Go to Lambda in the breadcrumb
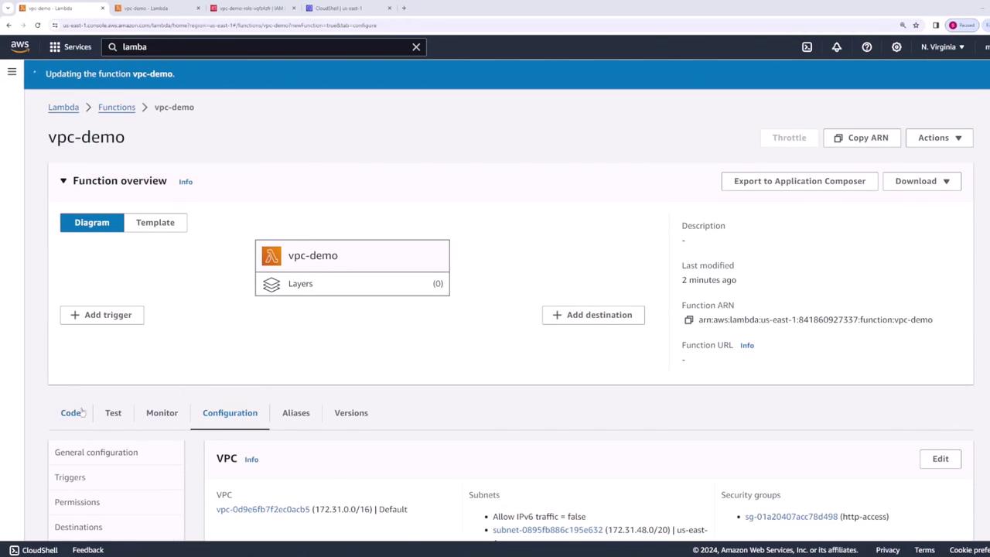The width and height of the screenshot is (990, 557). [63, 108]
